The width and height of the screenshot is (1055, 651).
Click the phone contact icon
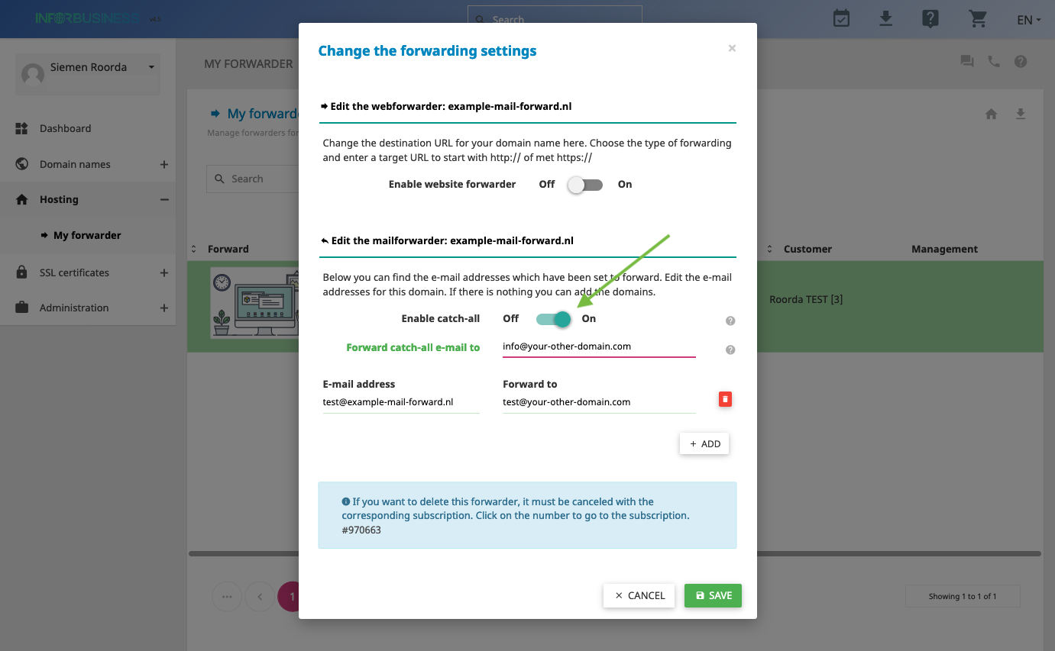(x=994, y=62)
